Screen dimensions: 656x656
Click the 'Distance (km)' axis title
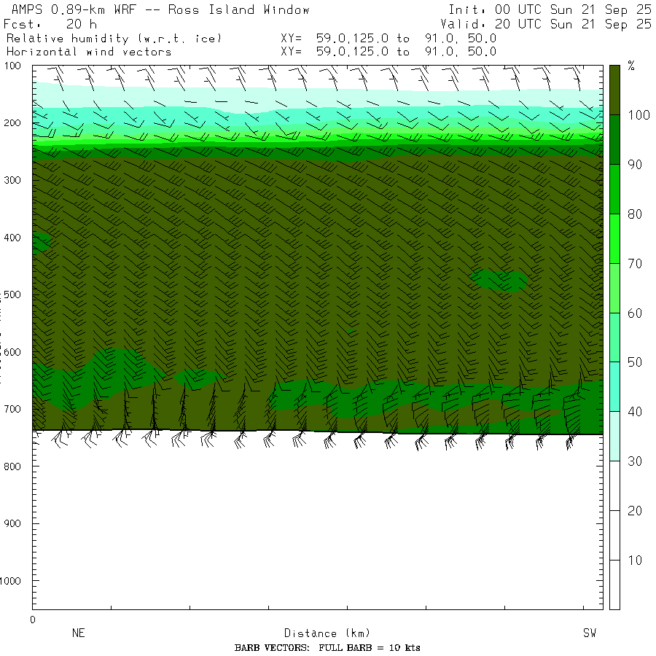pyautogui.click(x=327, y=633)
